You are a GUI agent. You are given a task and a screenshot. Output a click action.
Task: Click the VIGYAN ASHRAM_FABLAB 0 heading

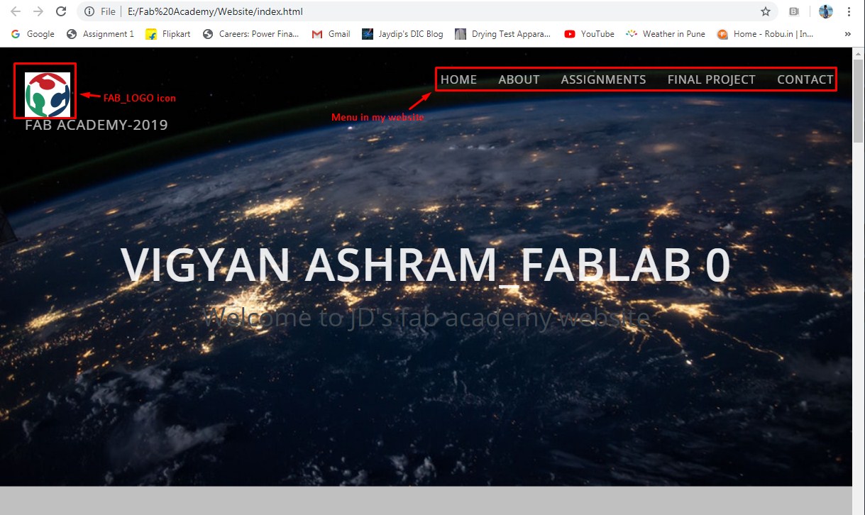point(426,266)
